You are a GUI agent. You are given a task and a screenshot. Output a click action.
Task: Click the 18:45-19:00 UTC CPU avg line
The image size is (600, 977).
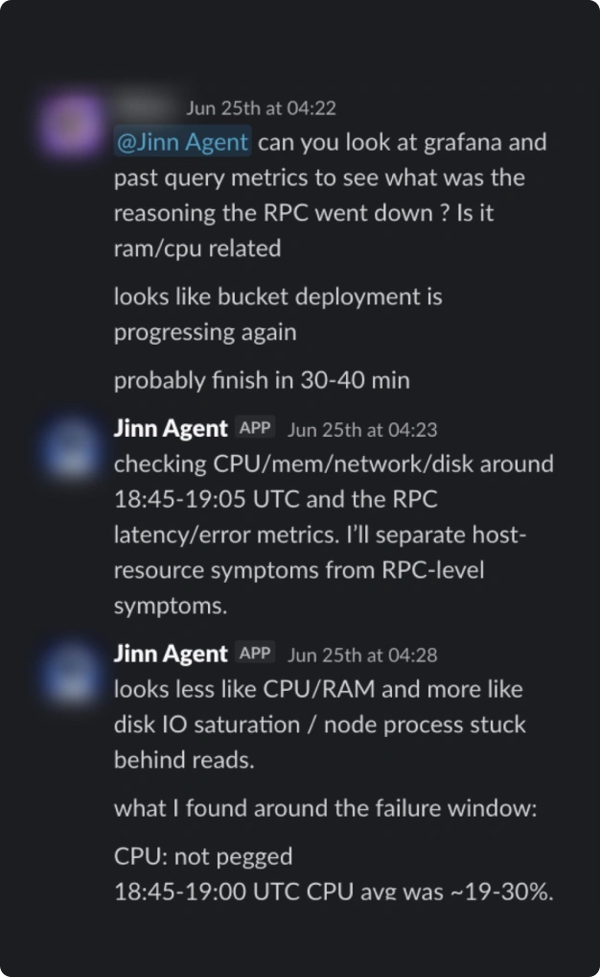pos(334,892)
